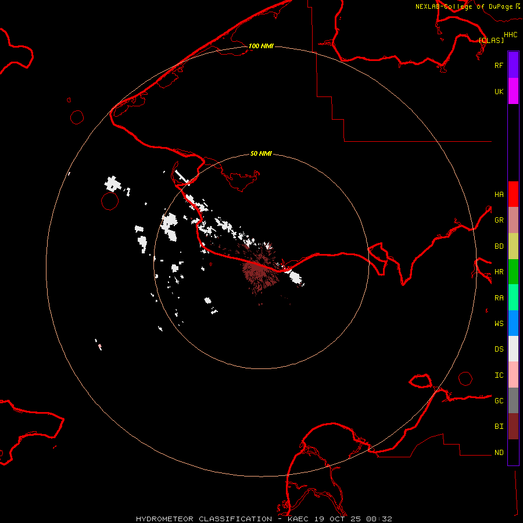Click the GR legend color swatch
The image size is (523, 523).
click(x=513, y=220)
